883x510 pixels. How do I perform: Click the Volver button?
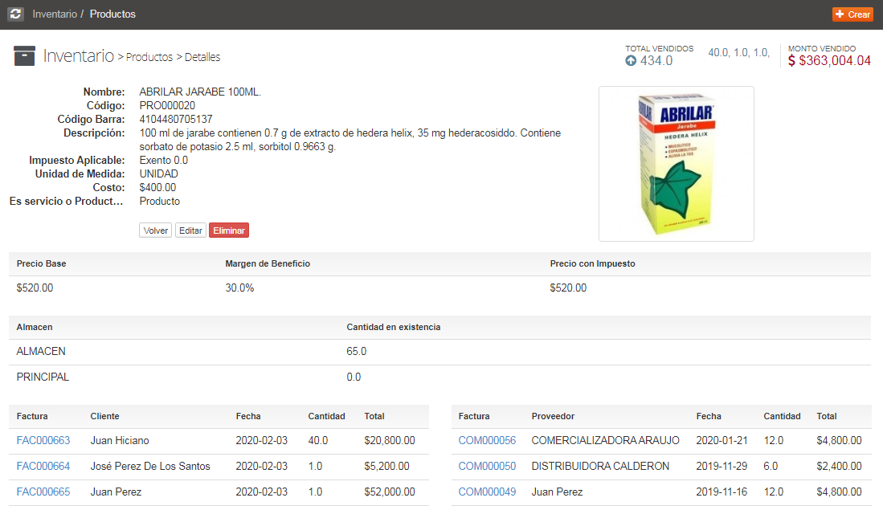tap(155, 230)
